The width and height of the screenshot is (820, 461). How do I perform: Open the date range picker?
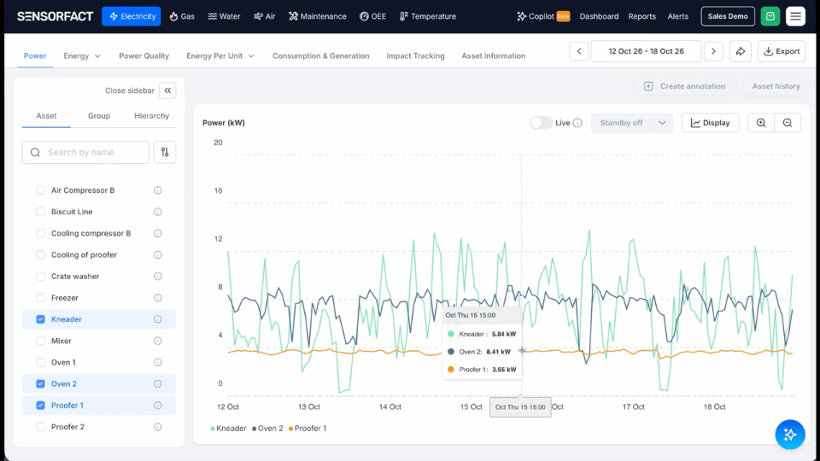646,51
